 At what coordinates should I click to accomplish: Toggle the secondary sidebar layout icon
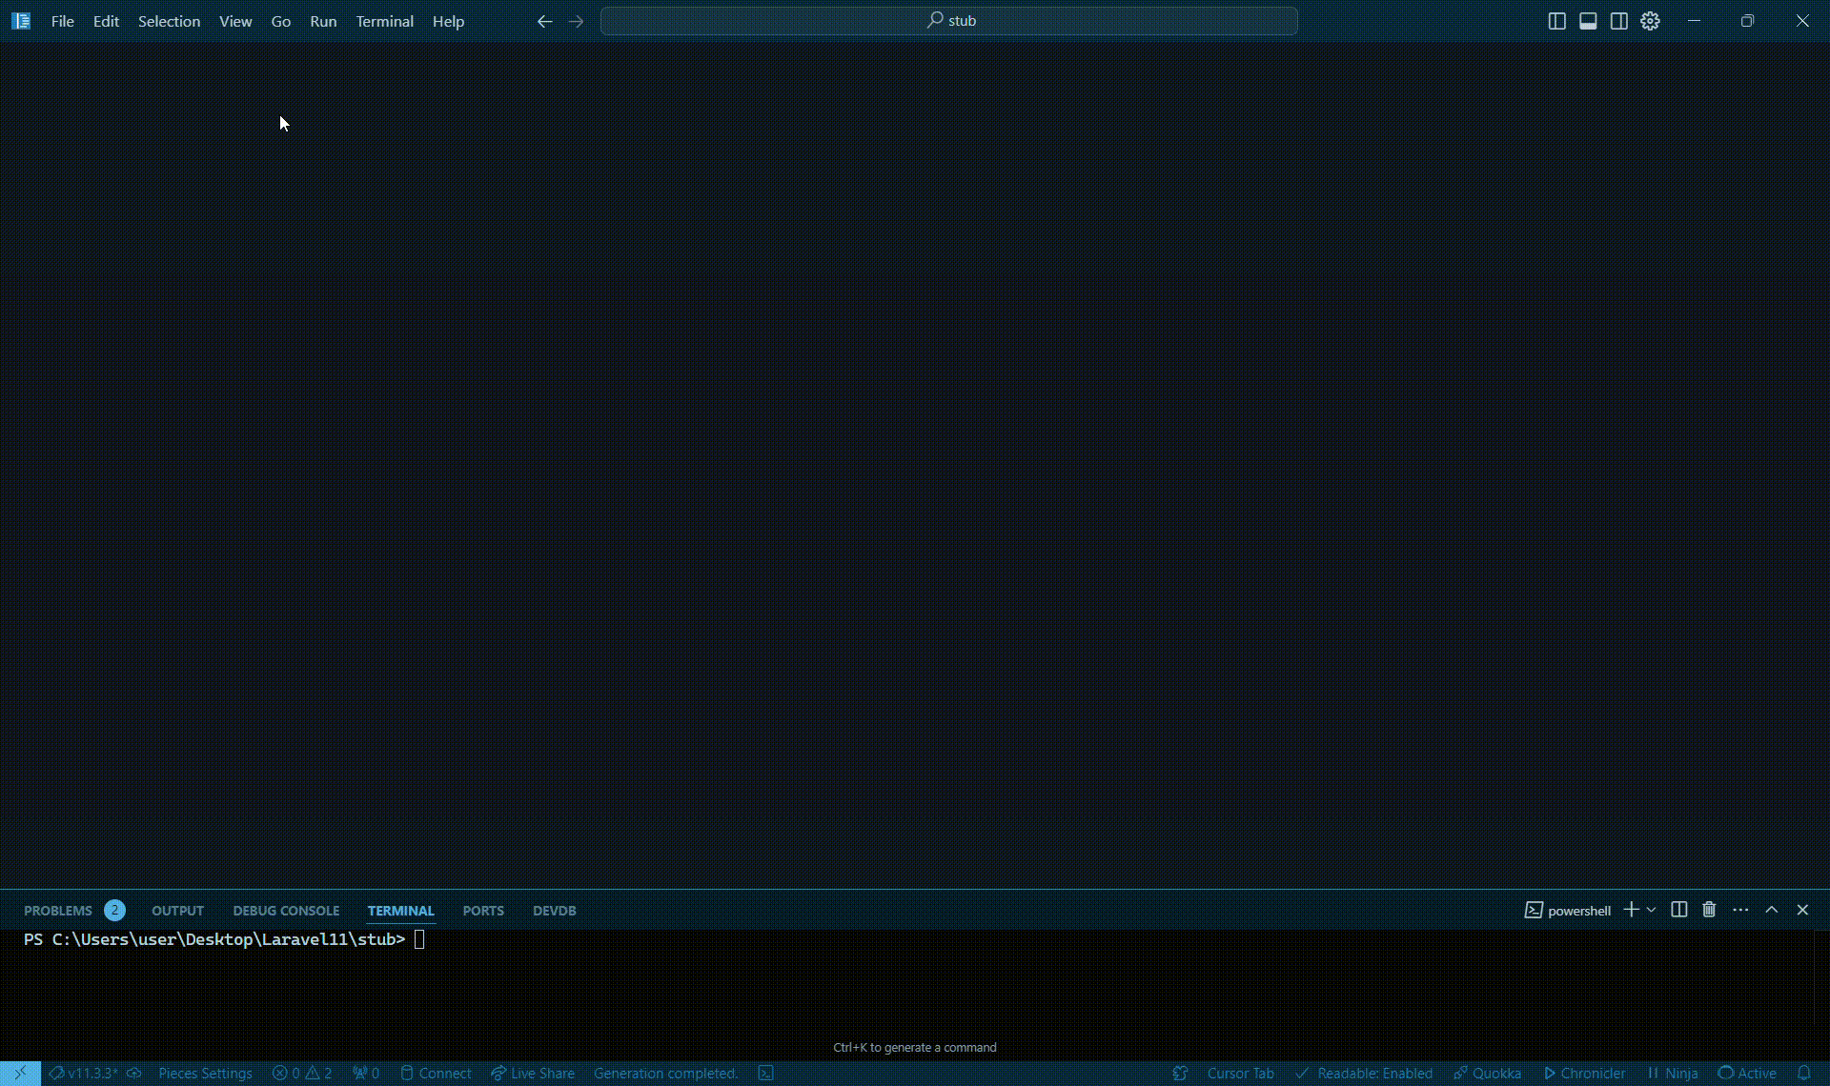point(1619,21)
